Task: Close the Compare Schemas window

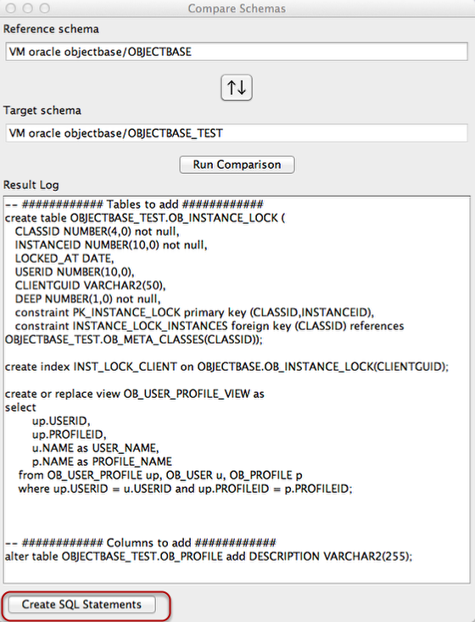Action: [11, 8]
